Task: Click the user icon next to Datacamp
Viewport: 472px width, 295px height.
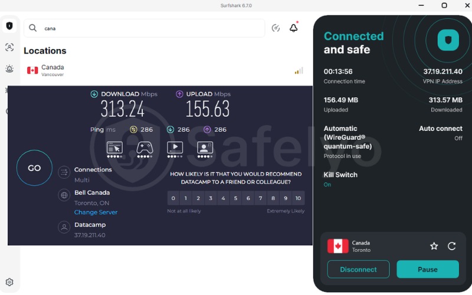Action: (64, 227)
